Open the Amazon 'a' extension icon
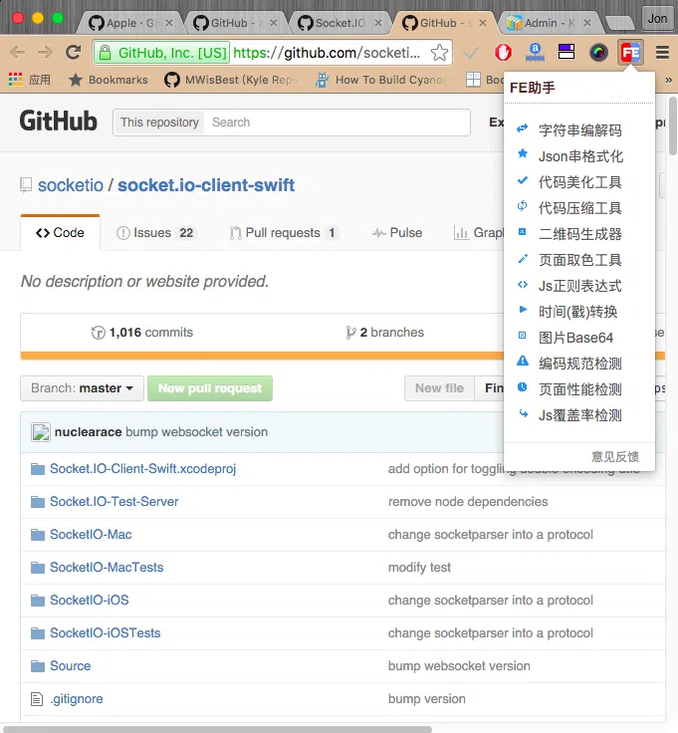 [535, 53]
